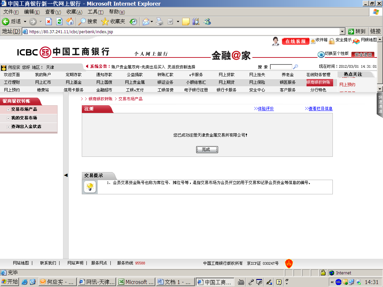Refresh the page using toolbar icon

59,22
